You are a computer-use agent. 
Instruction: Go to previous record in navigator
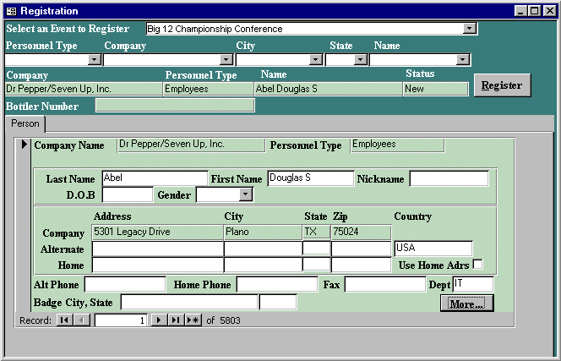[82, 320]
